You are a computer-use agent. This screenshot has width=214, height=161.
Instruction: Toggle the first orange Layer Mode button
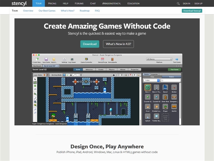44,75
